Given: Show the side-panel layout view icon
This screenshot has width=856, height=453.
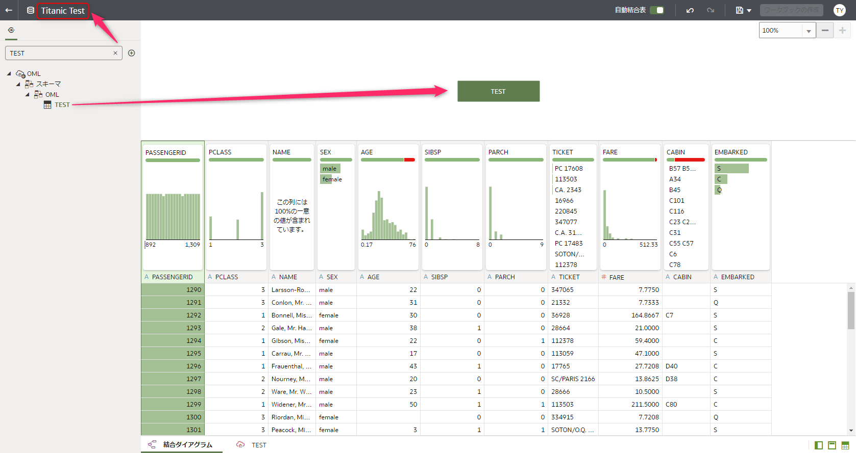Looking at the screenshot, I should [819, 445].
